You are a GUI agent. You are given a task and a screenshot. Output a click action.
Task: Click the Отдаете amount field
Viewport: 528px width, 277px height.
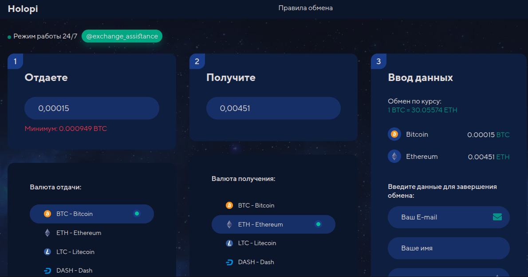[x=91, y=108]
